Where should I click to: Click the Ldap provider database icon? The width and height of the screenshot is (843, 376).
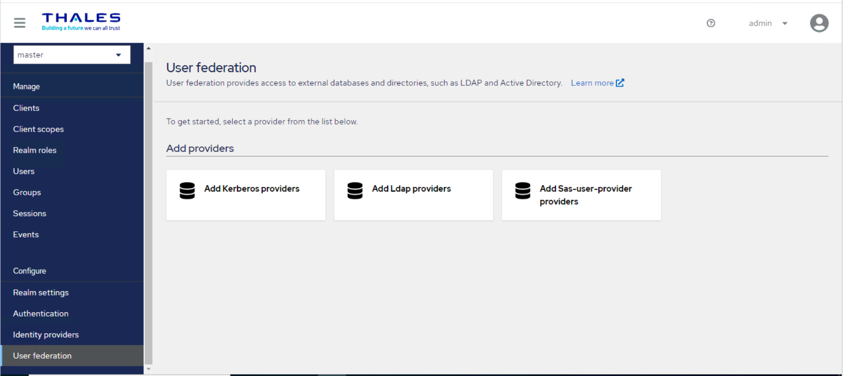pyautogui.click(x=355, y=191)
